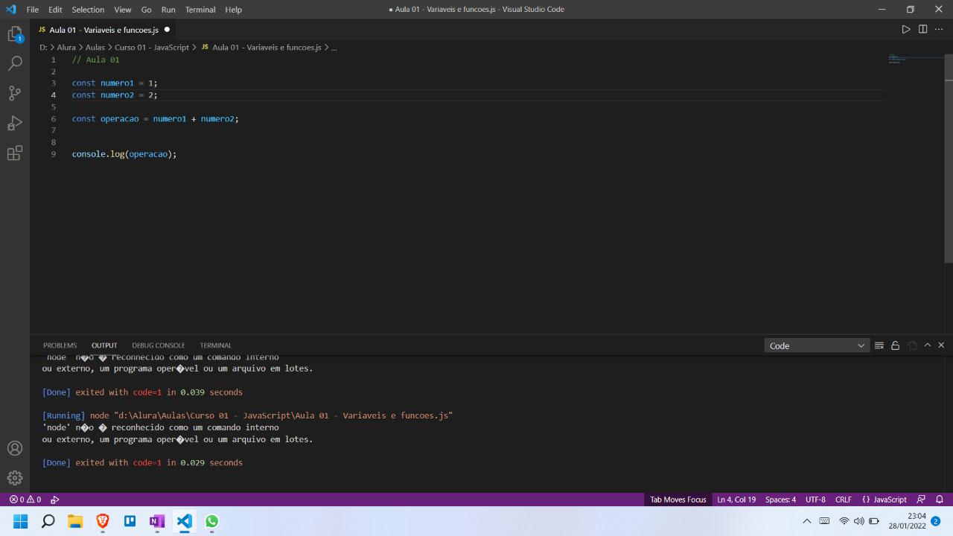Click console.log(operacao) code line
Viewport: 953px width, 536px height.
(x=124, y=154)
